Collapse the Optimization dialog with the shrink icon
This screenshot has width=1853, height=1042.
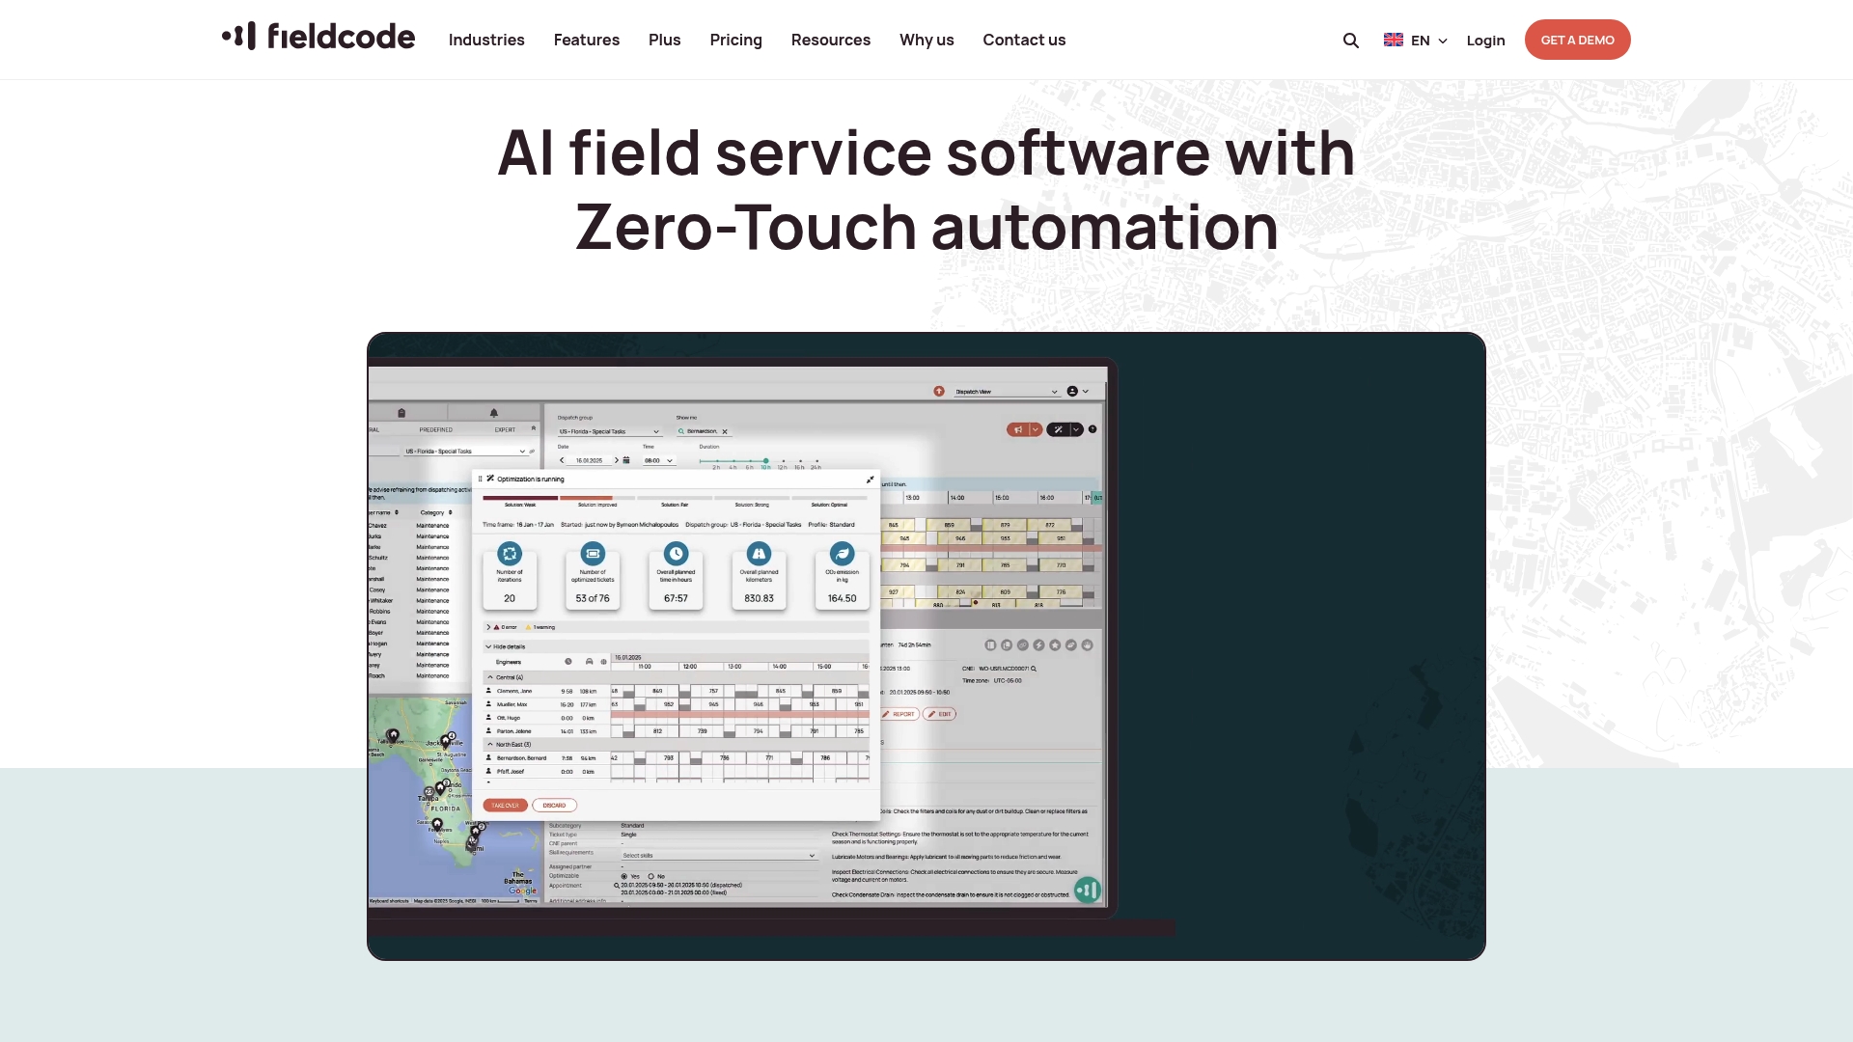click(x=870, y=480)
